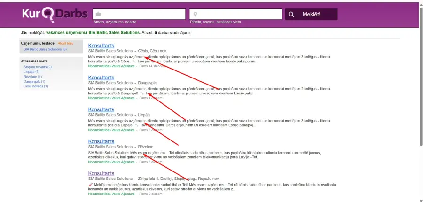Click Nodarbinātības Valsts Aģentūra under Cēsis listing

point(111,66)
